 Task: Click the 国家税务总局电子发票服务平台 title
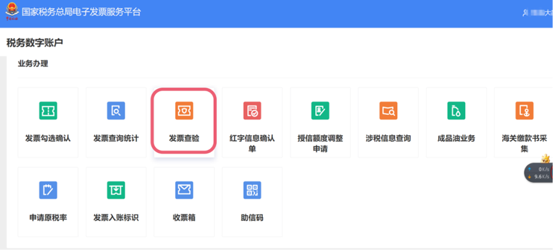coord(81,12)
